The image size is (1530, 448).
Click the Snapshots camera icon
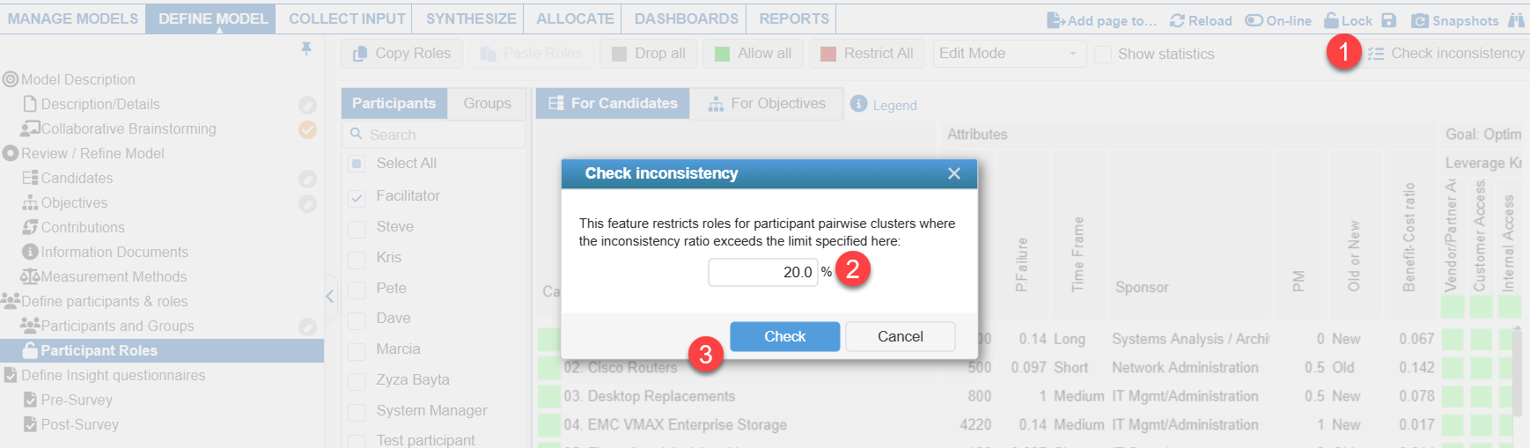point(1419,21)
